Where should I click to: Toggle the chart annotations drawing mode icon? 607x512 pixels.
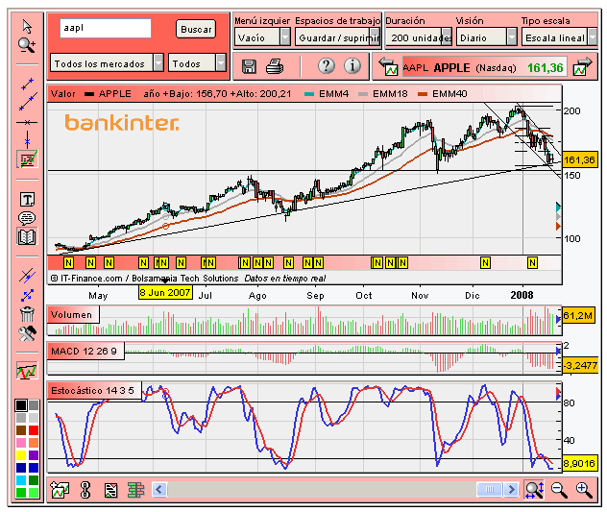(27, 159)
